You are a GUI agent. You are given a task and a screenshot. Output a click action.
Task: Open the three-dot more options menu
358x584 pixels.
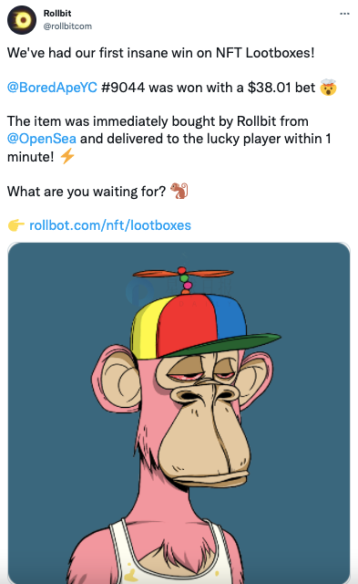coord(344,14)
